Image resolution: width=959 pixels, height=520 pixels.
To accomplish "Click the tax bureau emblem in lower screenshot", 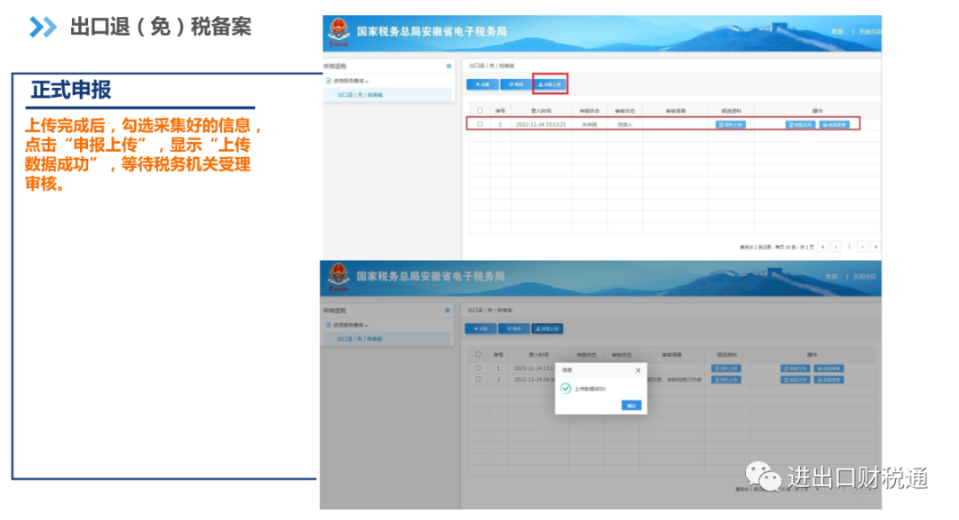I will point(337,277).
